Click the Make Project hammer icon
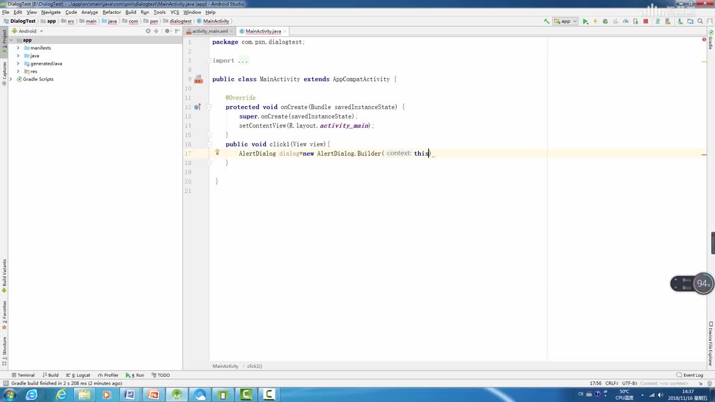The image size is (715, 402). pos(546,21)
